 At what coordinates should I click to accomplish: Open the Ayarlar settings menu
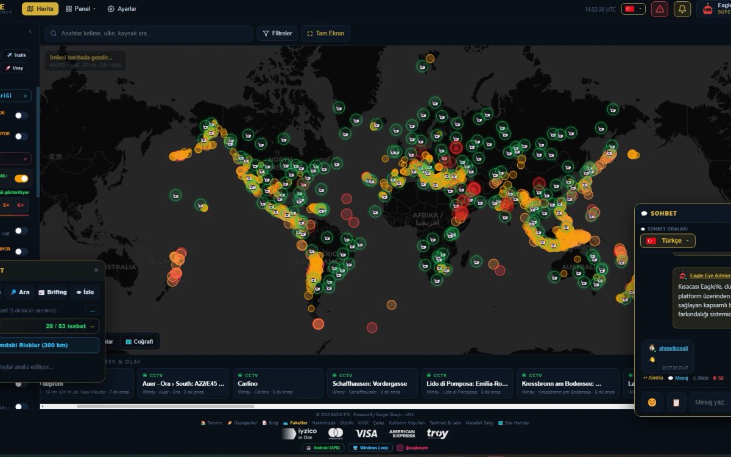(x=122, y=9)
